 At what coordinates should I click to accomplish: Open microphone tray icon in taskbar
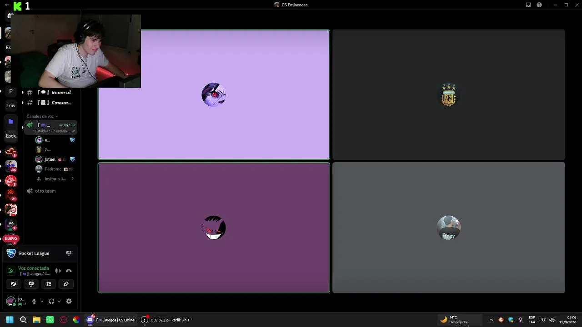(521, 320)
